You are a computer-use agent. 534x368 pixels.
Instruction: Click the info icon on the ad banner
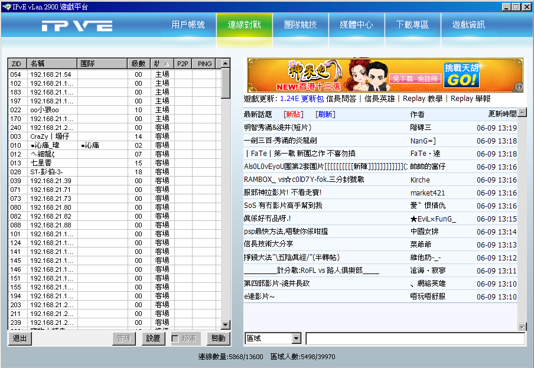tap(519, 87)
